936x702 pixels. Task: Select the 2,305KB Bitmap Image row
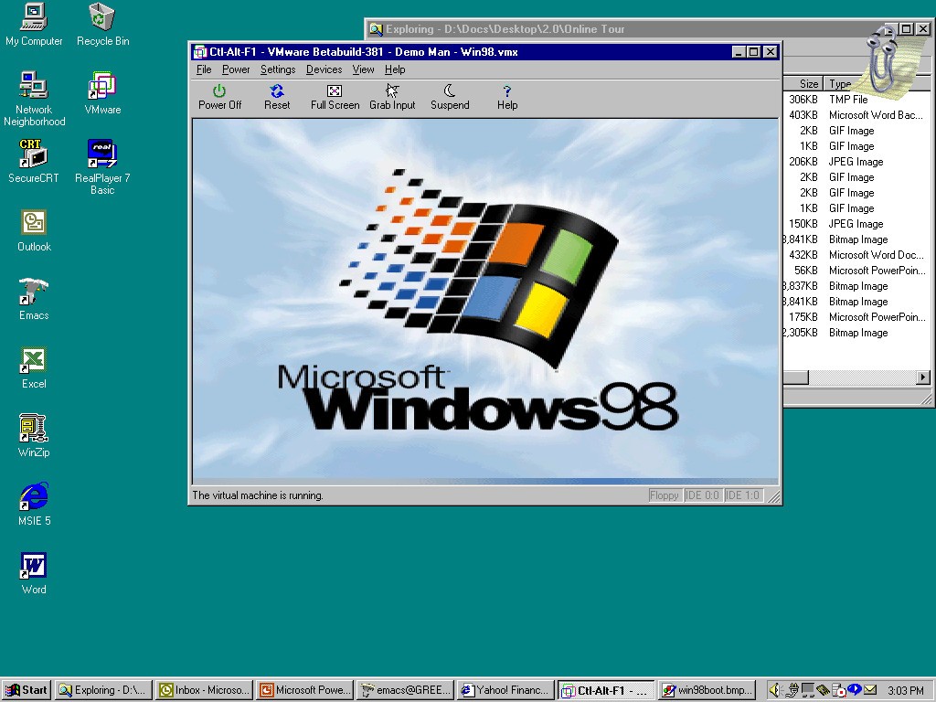coord(856,333)
